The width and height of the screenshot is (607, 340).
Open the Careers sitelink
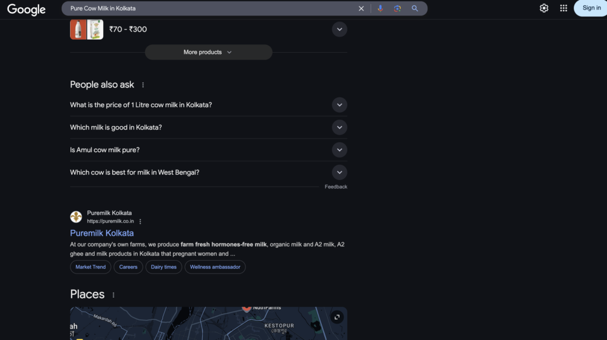click(x=128, y=267)
